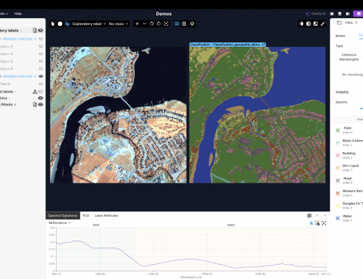Toggle visibility of Tree:9 row
This screenshot has width=363, height=279.
40,84
